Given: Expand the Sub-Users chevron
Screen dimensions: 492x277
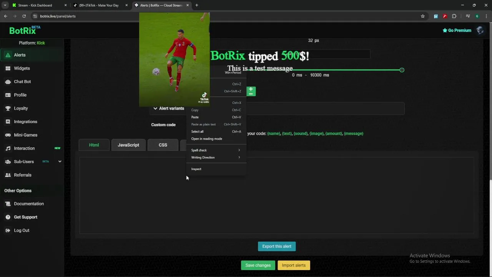Looking at the screenshot, I should tap(60, 162).
